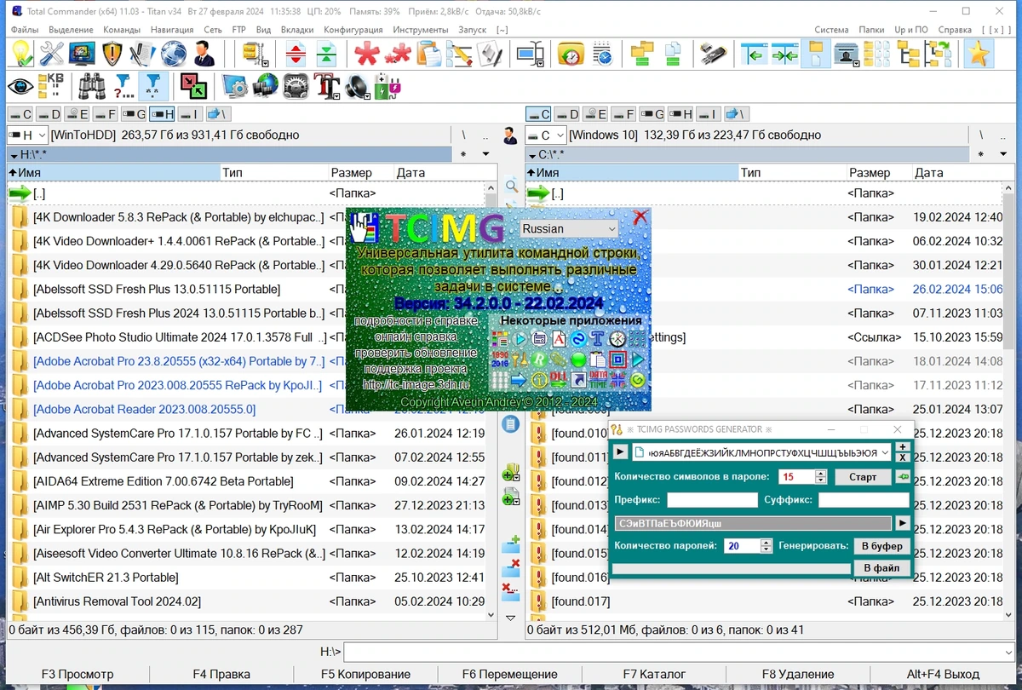Click the DLL app icon in TCIMG
This screenshot has height=690, width=1022.
pyautogui.click(x=559, y=380)
